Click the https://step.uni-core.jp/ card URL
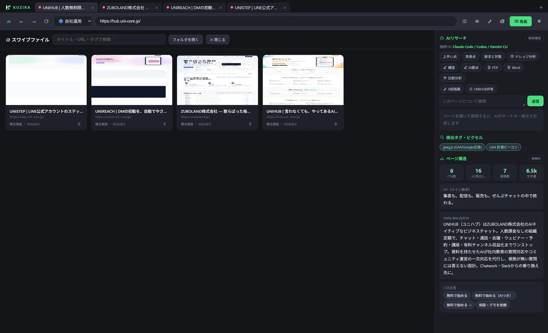The height and width of the screenshot is (333, 548). pos(27,117)
